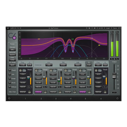Edit the Output value field 2.5

tap(114, 92)
